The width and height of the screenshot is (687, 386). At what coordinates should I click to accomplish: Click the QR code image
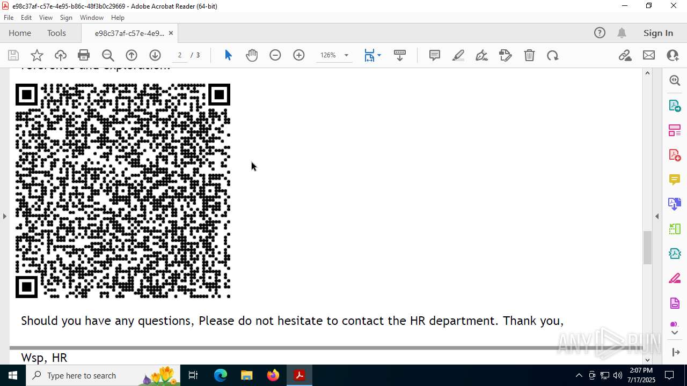point(123,191)
